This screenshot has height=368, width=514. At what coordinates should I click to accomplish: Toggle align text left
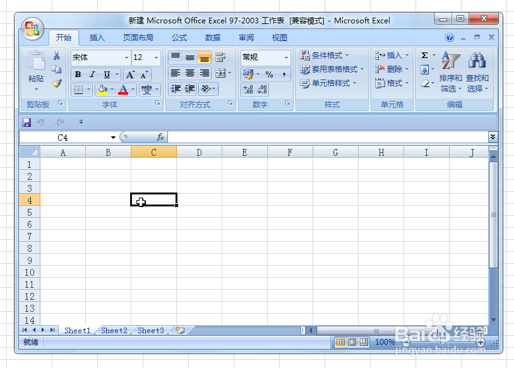(176, 73)
